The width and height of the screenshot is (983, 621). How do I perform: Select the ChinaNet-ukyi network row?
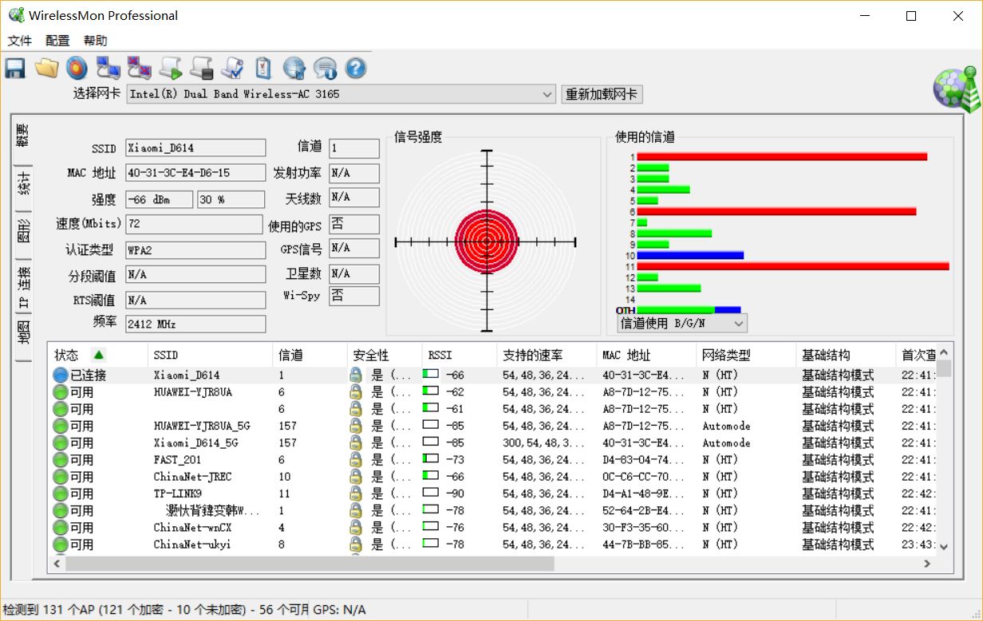[x=492, y=544]
